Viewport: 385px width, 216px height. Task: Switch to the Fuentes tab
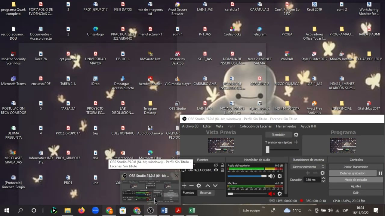click(188, 193)
